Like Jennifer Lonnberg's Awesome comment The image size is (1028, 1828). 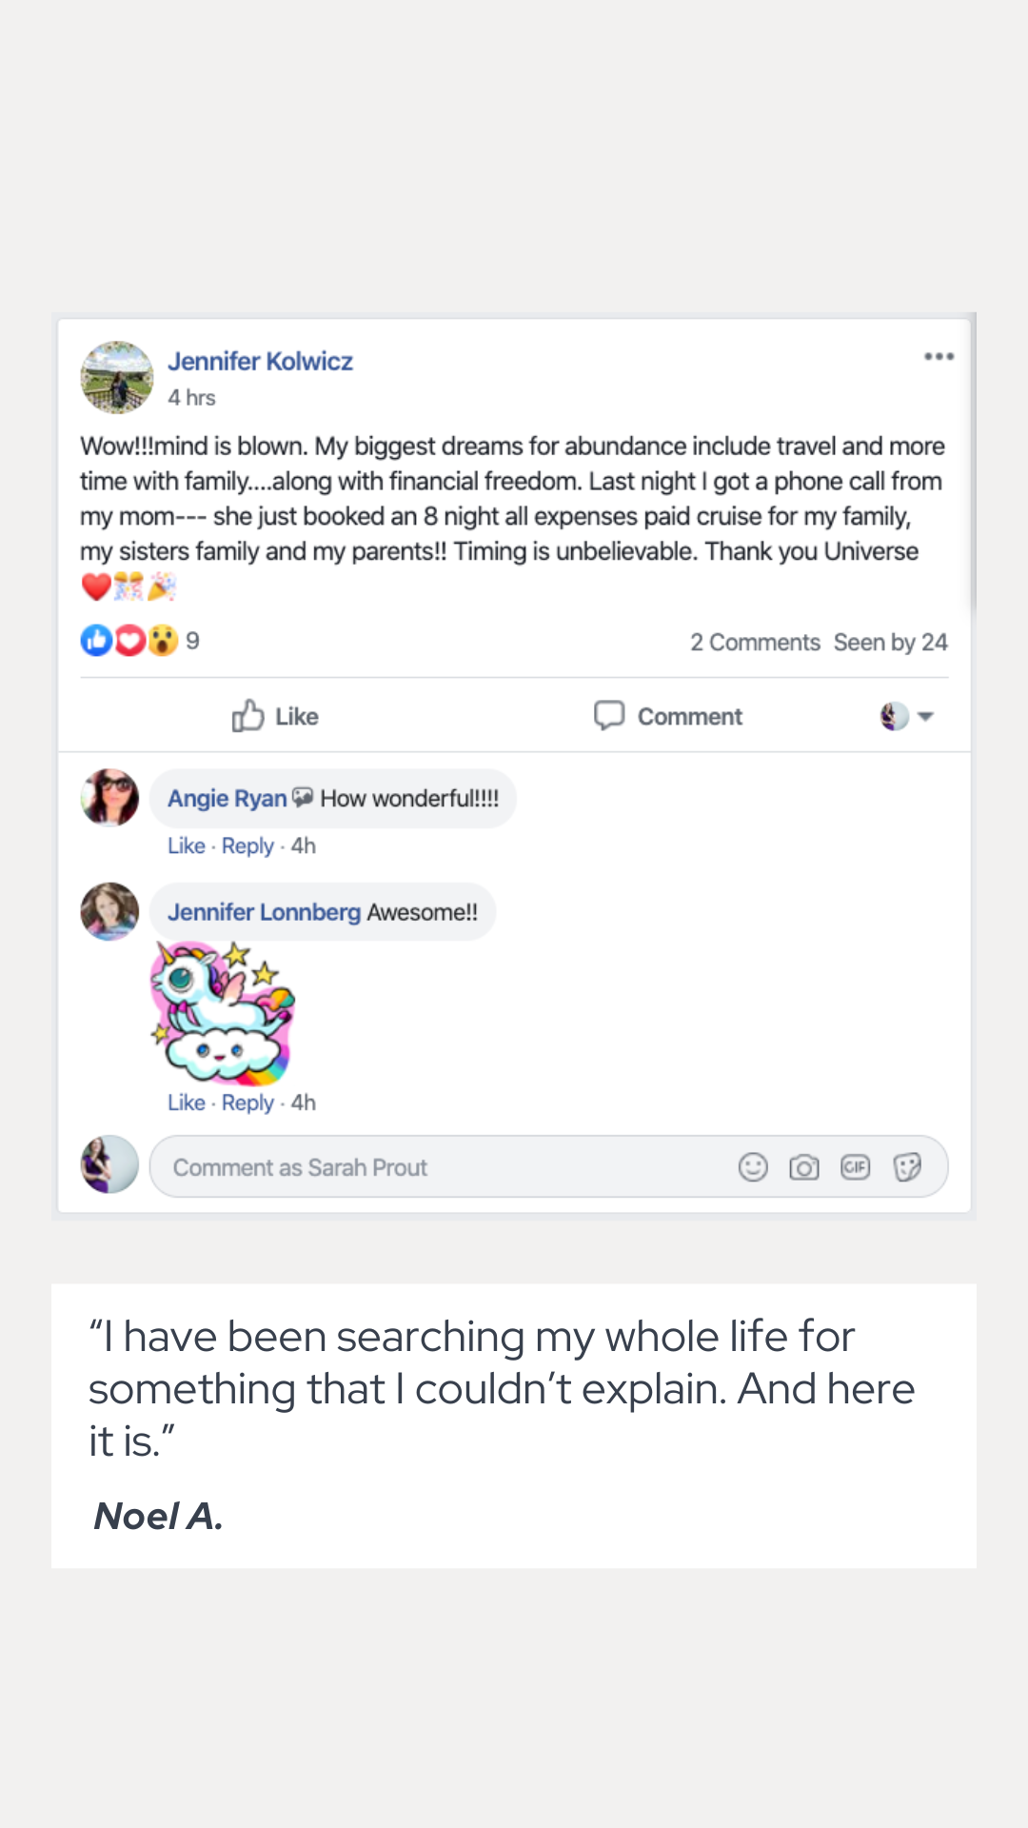click(x=186, y=1103)
